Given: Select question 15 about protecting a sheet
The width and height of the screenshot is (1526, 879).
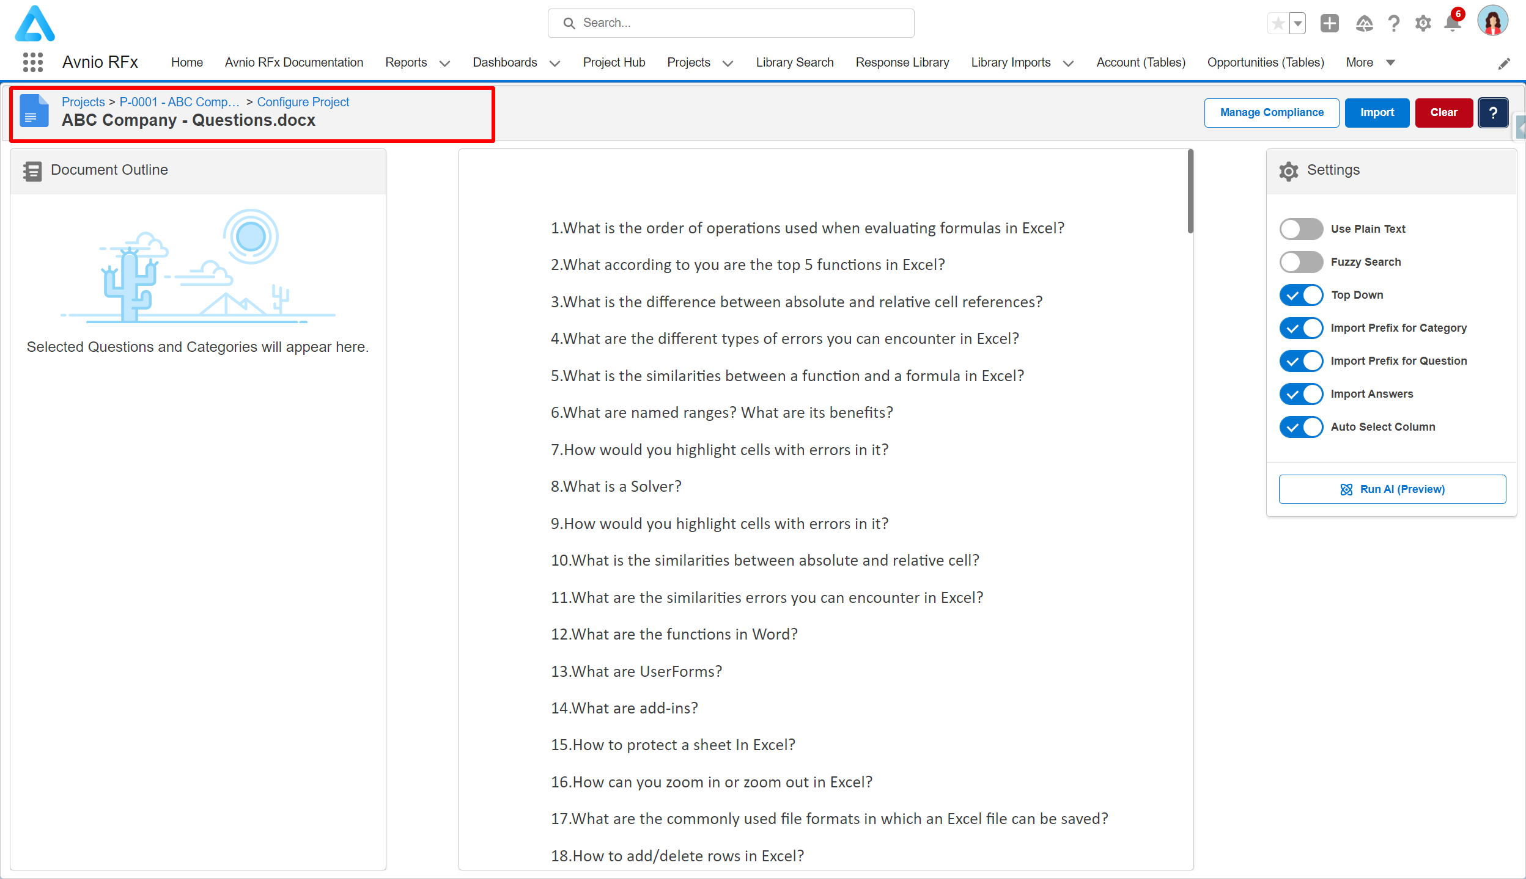Looking at the screenshot, I should click(673, 745).
